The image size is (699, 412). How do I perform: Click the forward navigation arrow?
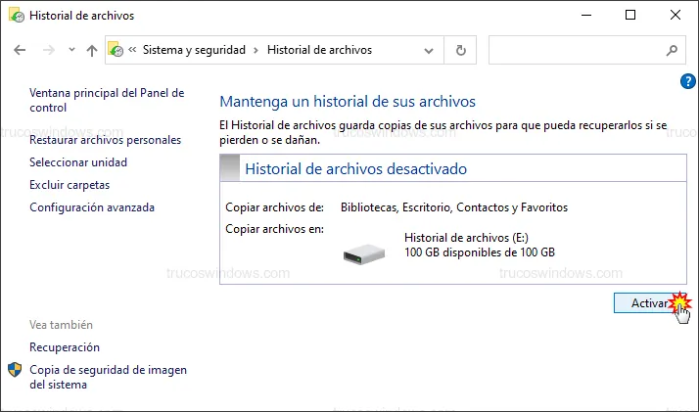tap(48, 50)
